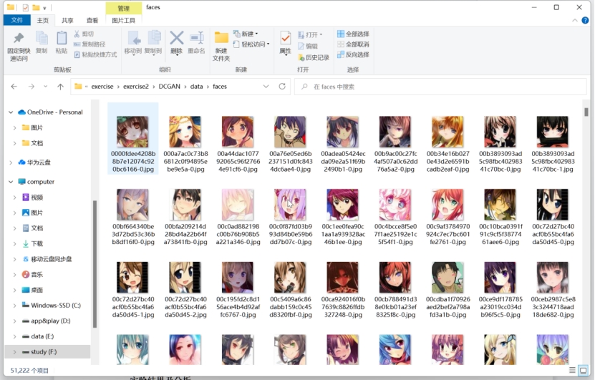The image size is (595, 380).
Task: Click the DCGAN breadcrumb in address path
Action: point(169,87)
